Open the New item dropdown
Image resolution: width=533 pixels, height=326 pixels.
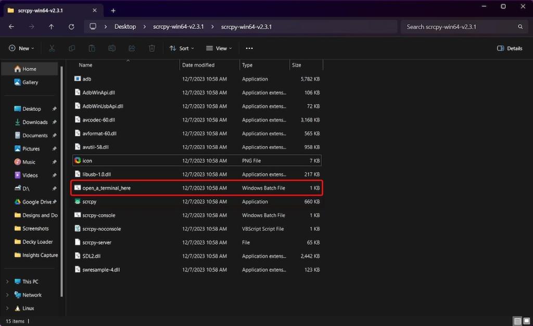(x=21, y=48)
